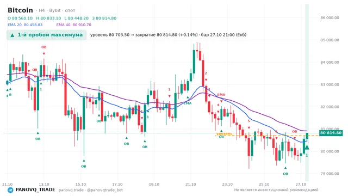348x196 pixels.
Task: Click the open value O 80 560.10
Action: point(20,18)
